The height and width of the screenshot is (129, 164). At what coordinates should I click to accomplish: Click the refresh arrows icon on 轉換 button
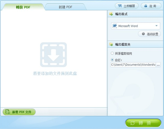(133, 123)
